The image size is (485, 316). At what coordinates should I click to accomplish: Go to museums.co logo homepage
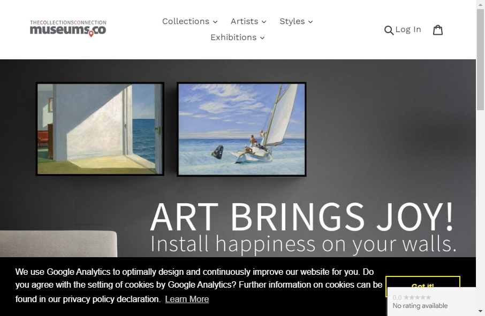pyautogui.click(x=68, y=28)
